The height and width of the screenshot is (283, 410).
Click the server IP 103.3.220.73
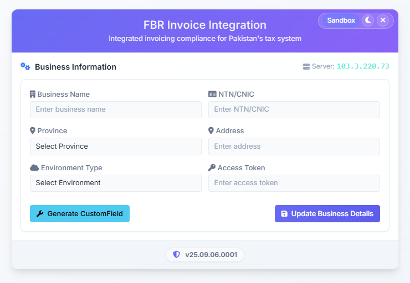(x=363, y=66)
